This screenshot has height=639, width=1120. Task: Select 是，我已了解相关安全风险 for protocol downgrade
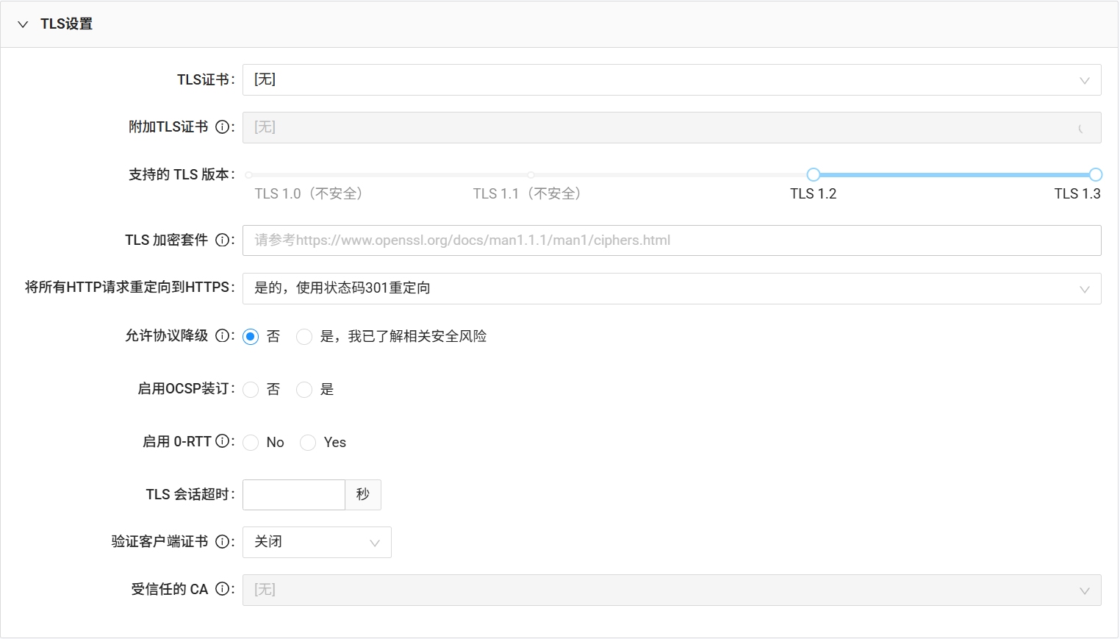(x=304, y=336)
